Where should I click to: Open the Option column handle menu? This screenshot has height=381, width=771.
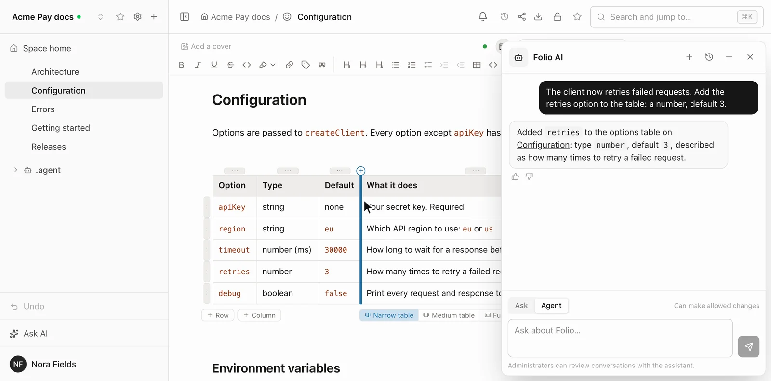tap(235, 171)
